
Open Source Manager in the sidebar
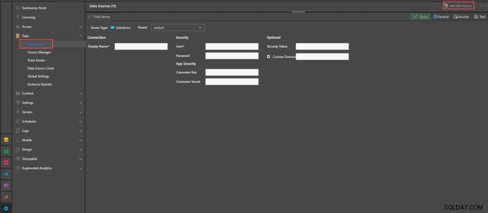coord(39,52)
